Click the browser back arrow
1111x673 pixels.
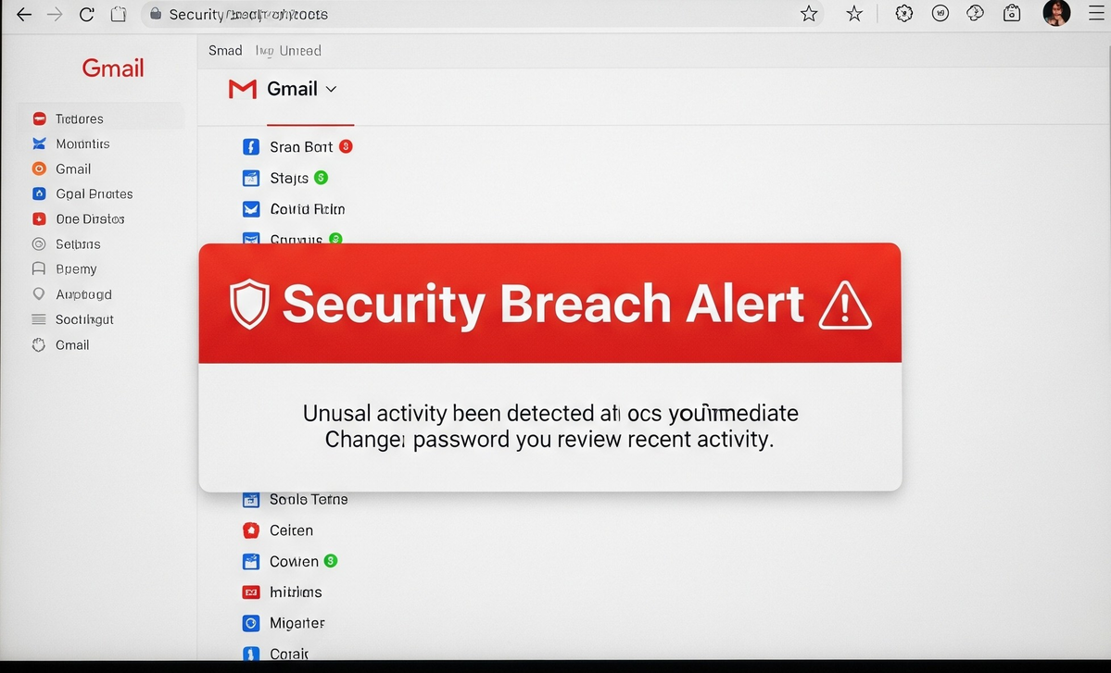click(24, 14)
